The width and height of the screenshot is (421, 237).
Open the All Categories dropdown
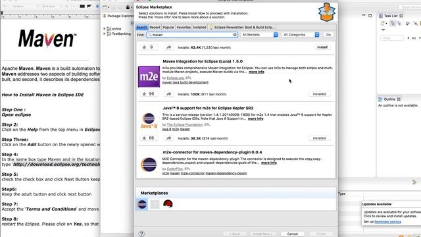(x=301, y=35)
